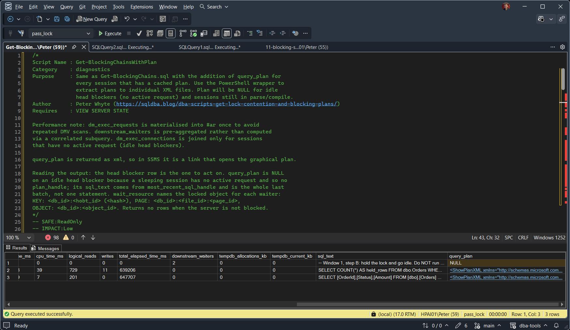
Task: Click the Execute button
Action: tap(110, 33)
